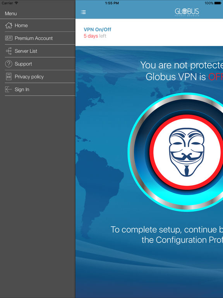Click the battery indicator in status bar

pyautogui.click(x=218, y=3)
